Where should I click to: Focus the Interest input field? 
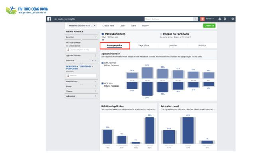pos(81,76)
